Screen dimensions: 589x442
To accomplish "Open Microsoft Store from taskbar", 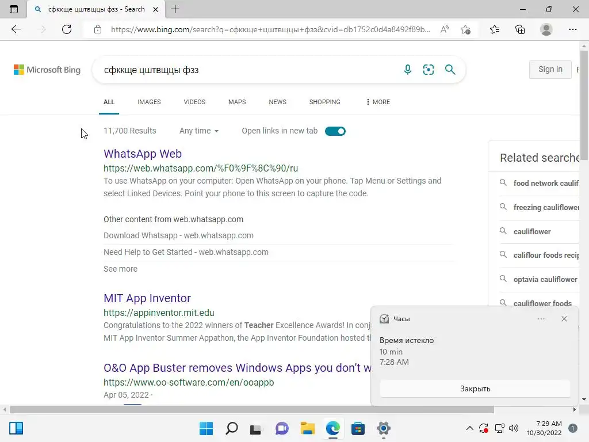I will (x=358, y=428).
